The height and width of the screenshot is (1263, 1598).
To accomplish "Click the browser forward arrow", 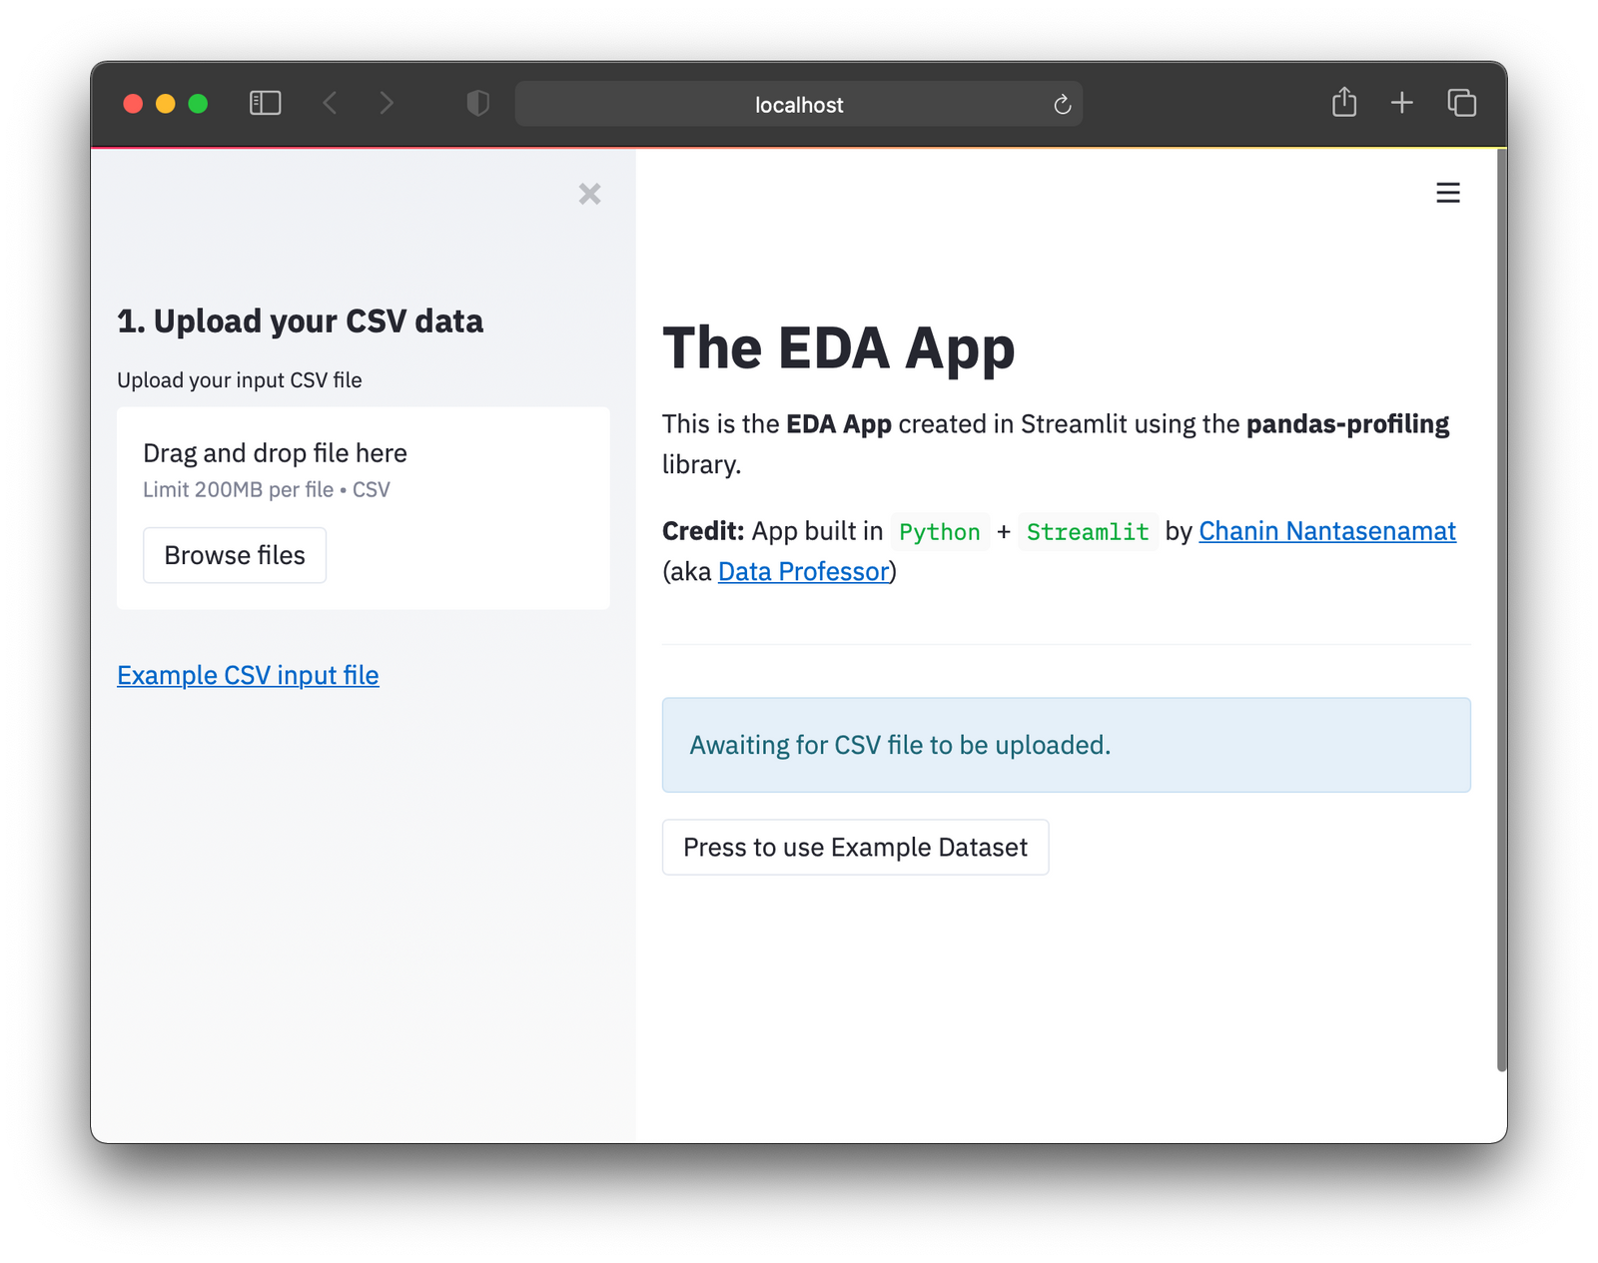I will (x=387, y=102).
